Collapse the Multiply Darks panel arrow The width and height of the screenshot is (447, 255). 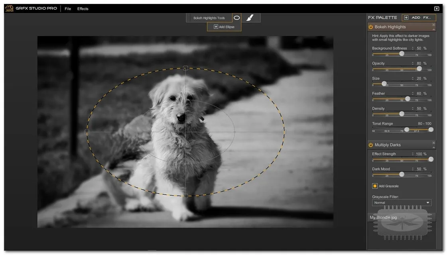pos(433,147)
